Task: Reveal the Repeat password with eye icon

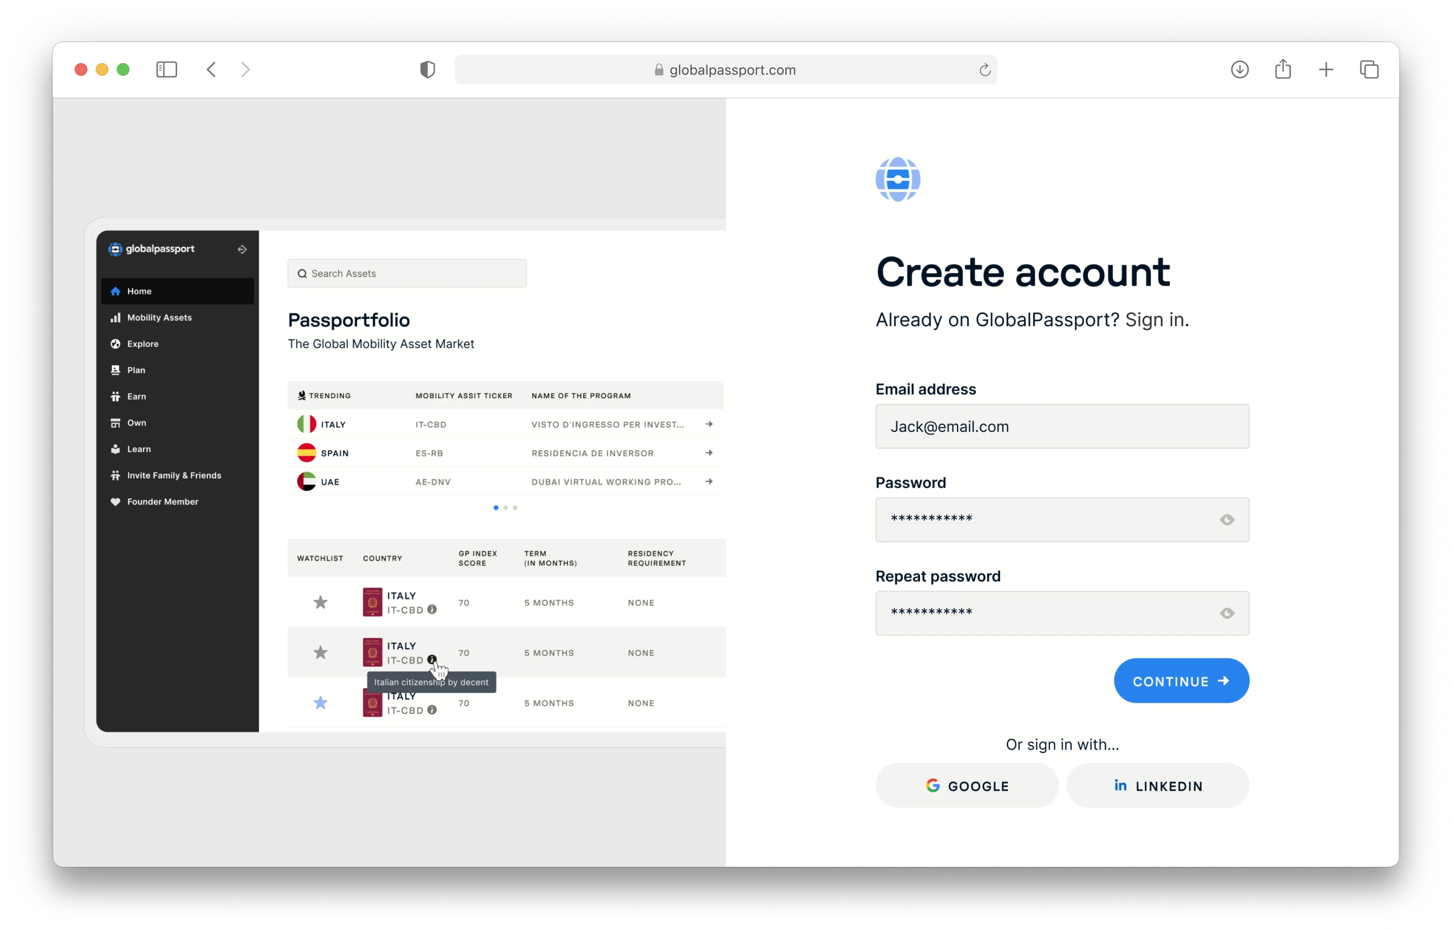Action: [x=1227, y=613]
